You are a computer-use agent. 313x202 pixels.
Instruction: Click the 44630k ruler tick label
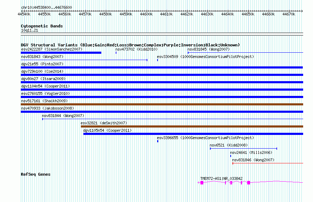tap(207, 14)
